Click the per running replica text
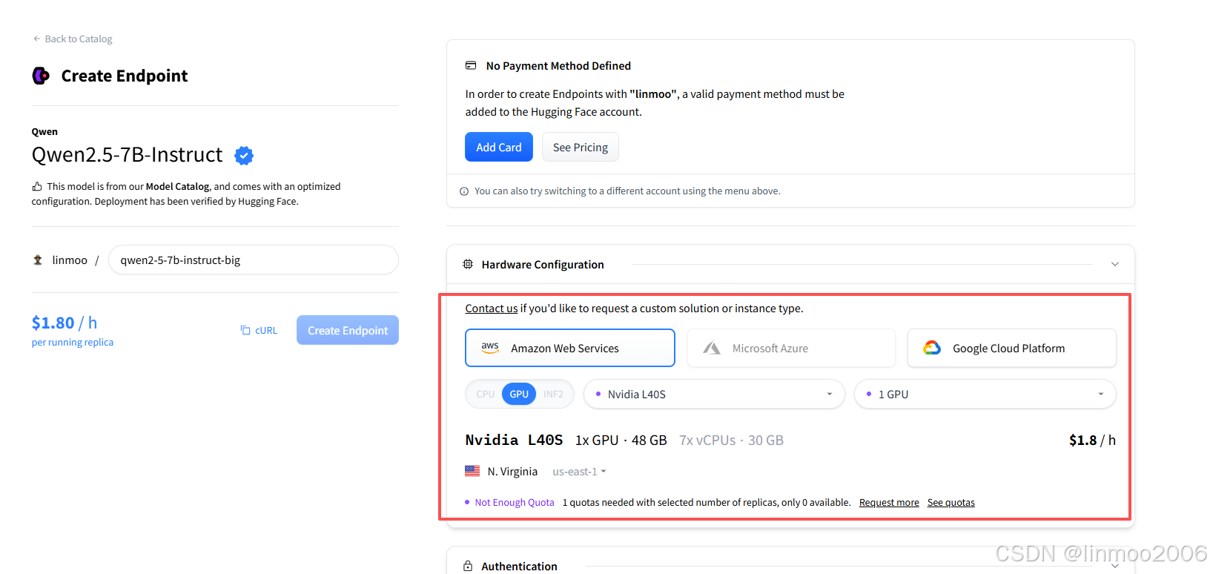Viewport: 1210px width, 574px height. pyautogui.click(x=73, y=343)
